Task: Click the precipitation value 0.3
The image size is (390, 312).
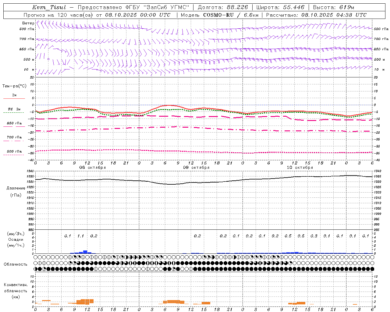Action: 314,236
